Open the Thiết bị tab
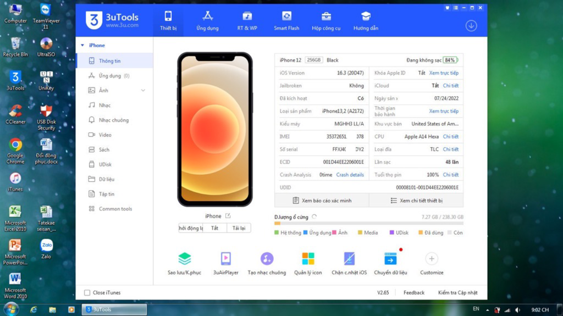 168,21
